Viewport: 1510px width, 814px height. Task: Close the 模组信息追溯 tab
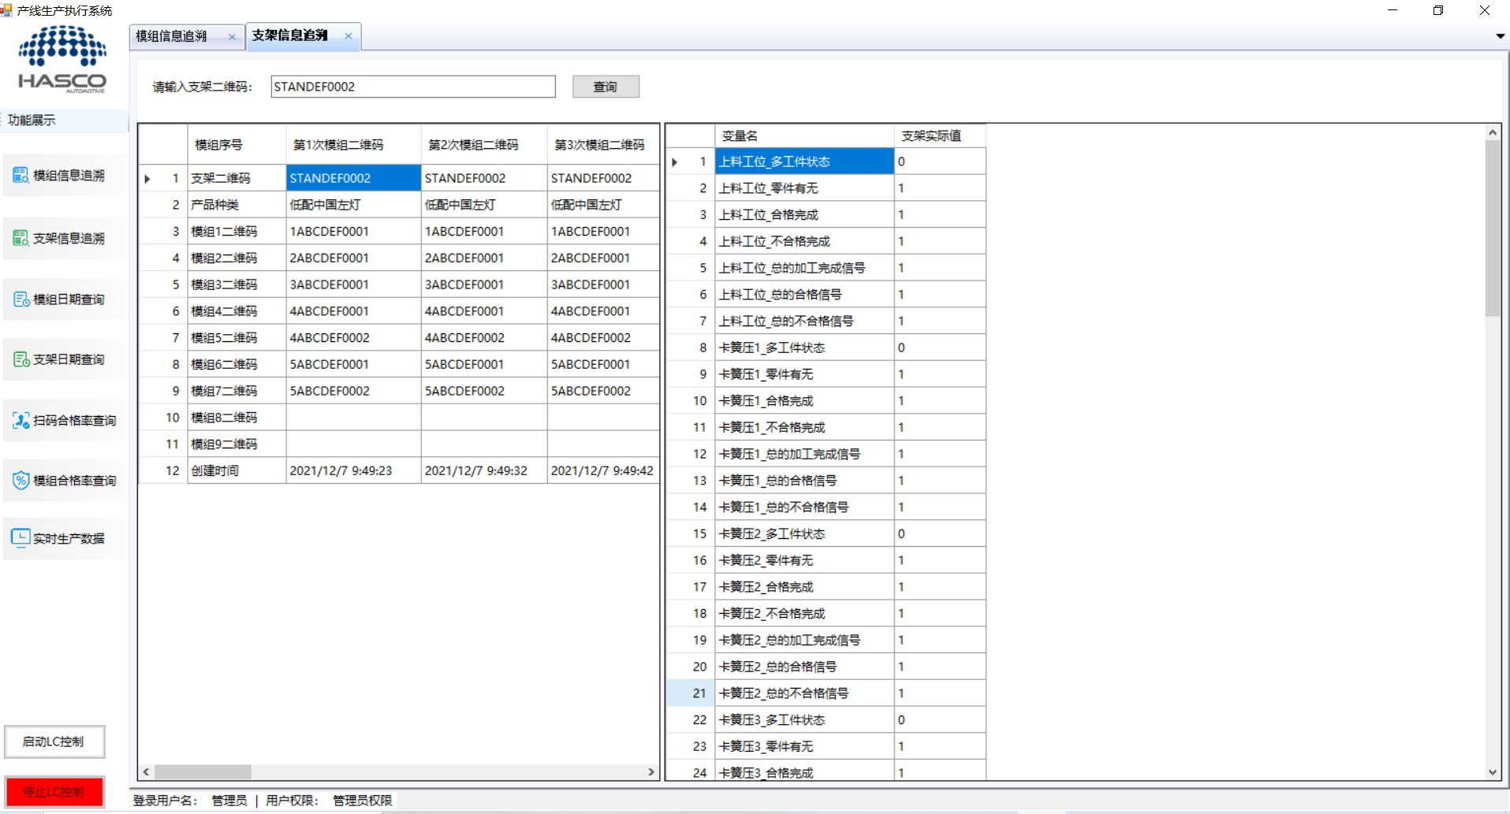pyautogui.click(x=232, y=36)
